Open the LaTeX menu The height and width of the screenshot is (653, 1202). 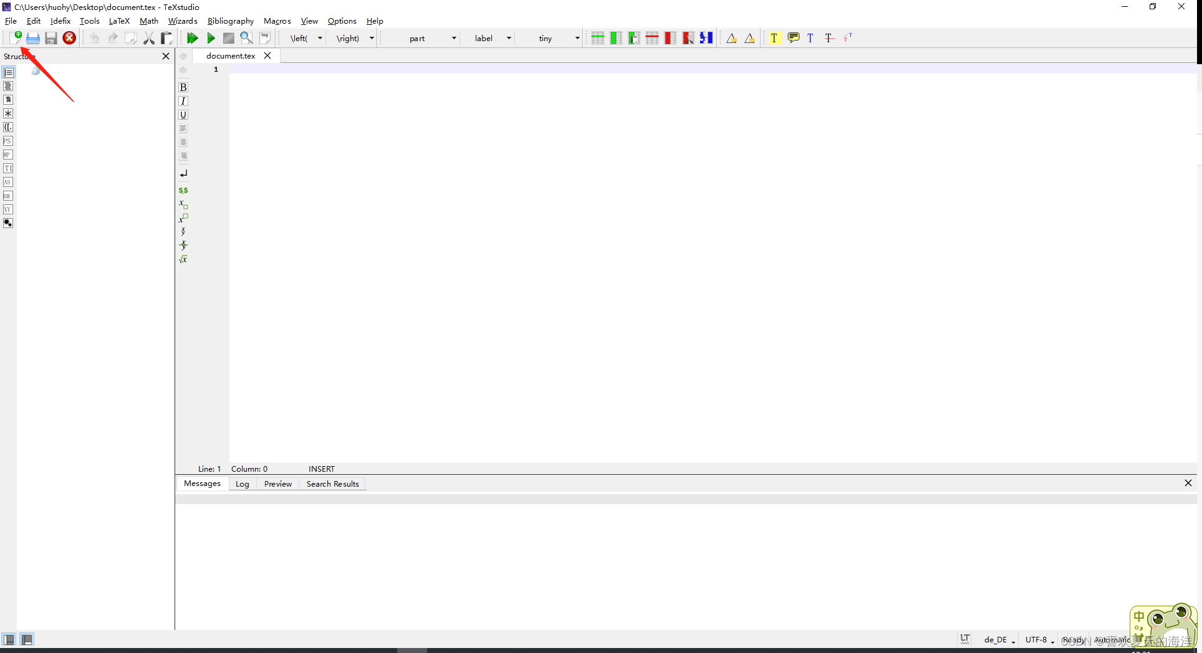[x=119, y=21]
